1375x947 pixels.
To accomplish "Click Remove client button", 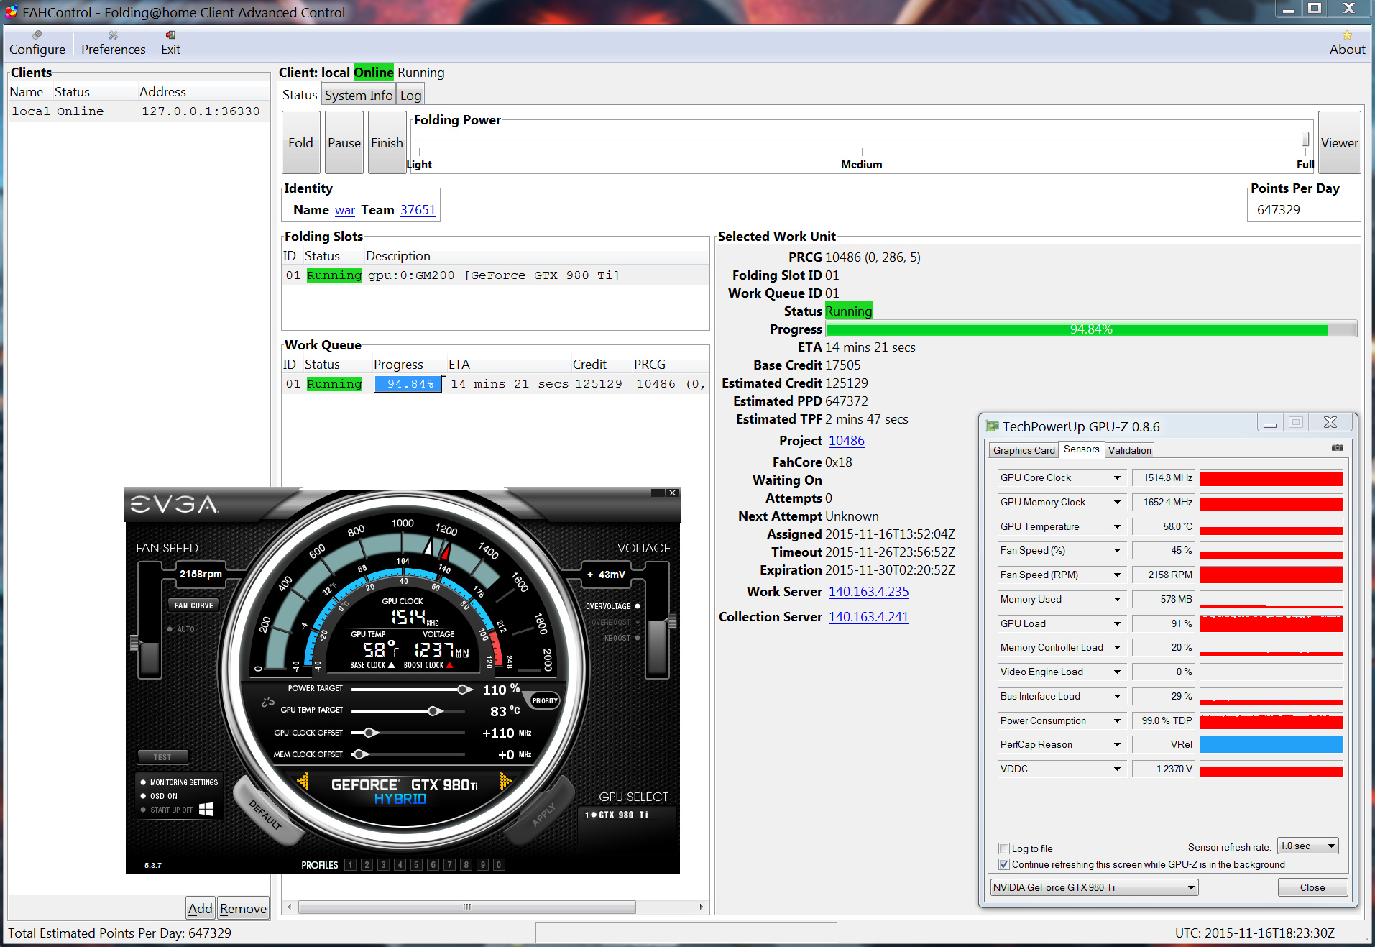I will tap(243, 908).
